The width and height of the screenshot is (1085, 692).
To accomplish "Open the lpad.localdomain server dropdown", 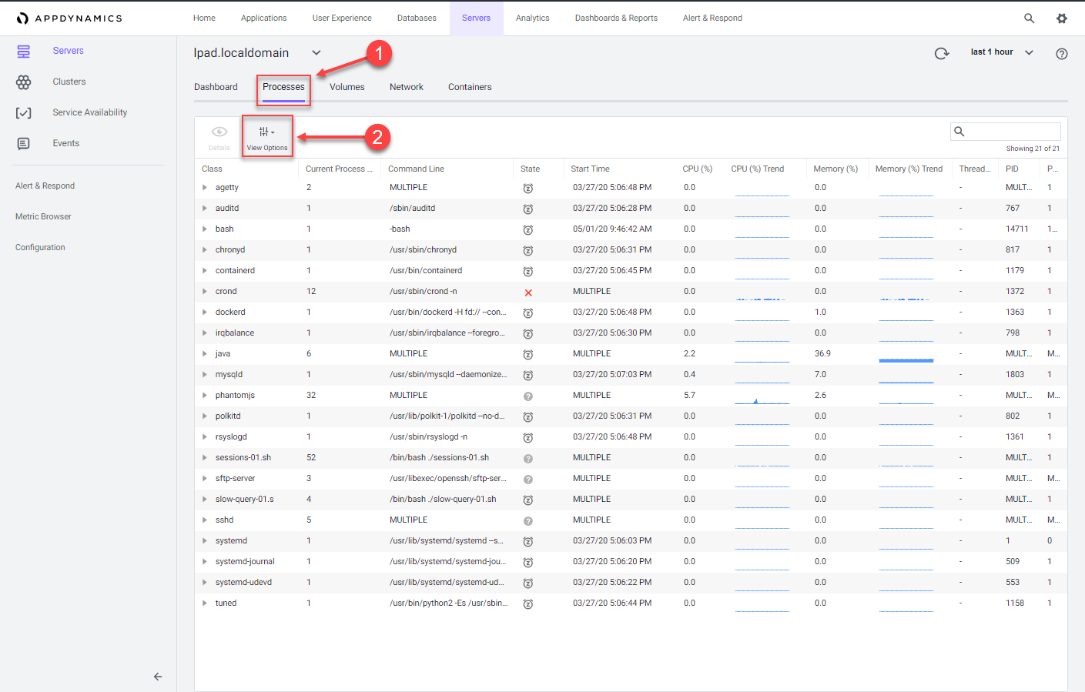I will coord(316,53).
